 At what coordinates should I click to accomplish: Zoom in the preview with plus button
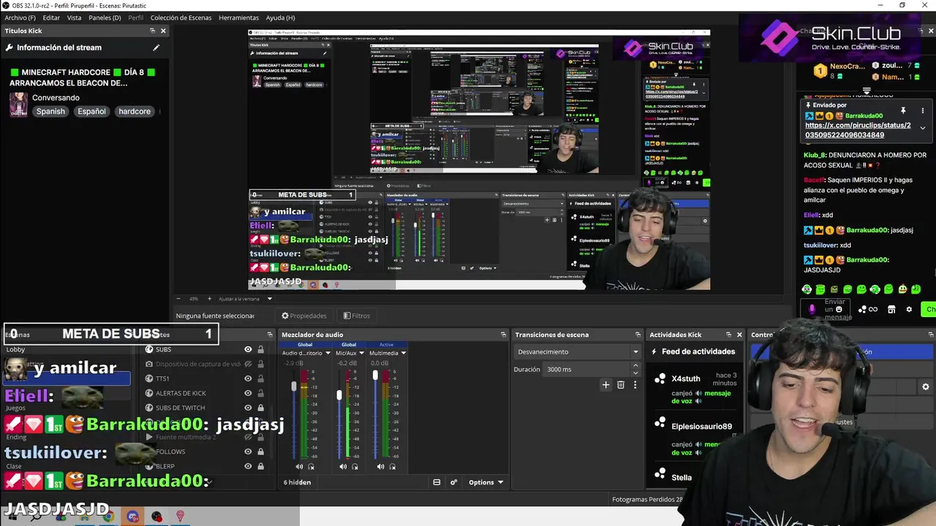pyautogui.click(x=209, y=298)
